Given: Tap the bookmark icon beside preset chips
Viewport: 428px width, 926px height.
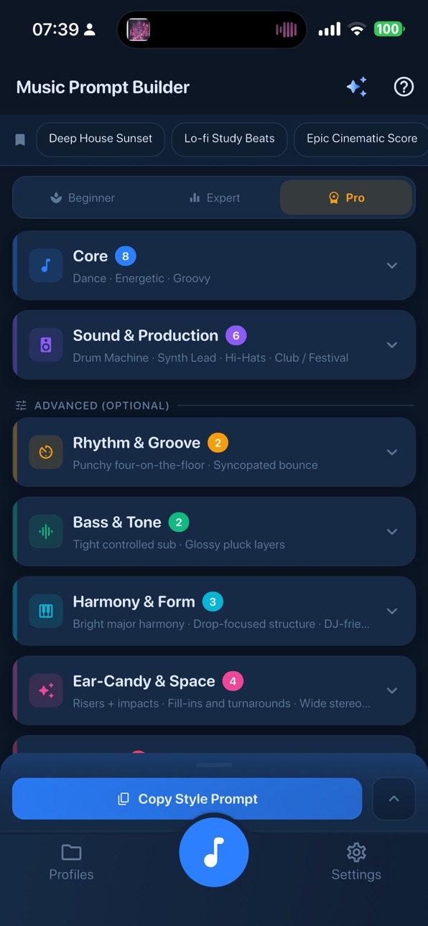Looking at the screenshot, I should (20, 139).
